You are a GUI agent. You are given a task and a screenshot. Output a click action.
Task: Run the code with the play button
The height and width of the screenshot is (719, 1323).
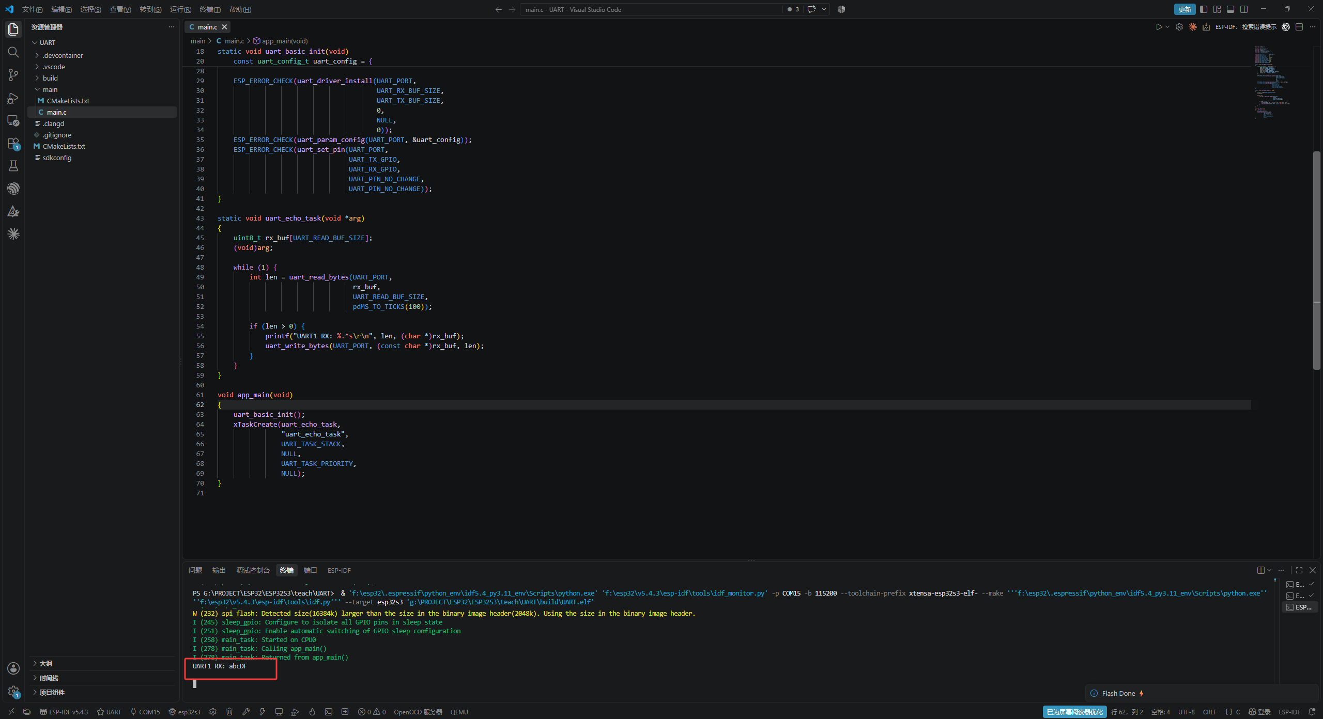(x=1159, y=27)
